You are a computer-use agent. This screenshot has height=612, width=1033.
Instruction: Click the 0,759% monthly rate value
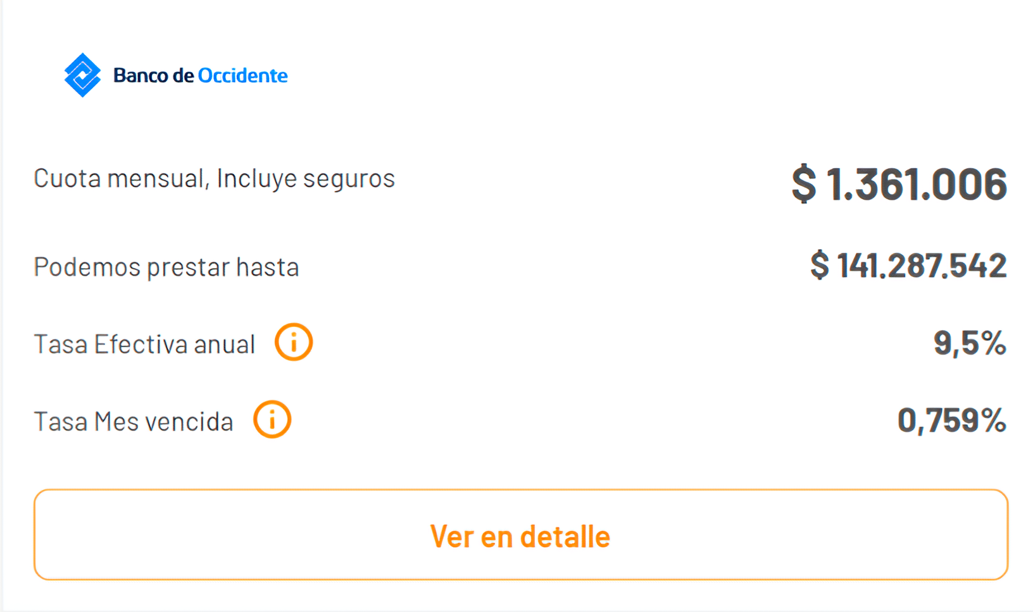[x=952, y=420]
